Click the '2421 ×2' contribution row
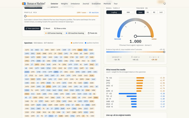This screenshot has height=118, width=189. [135, 86]
